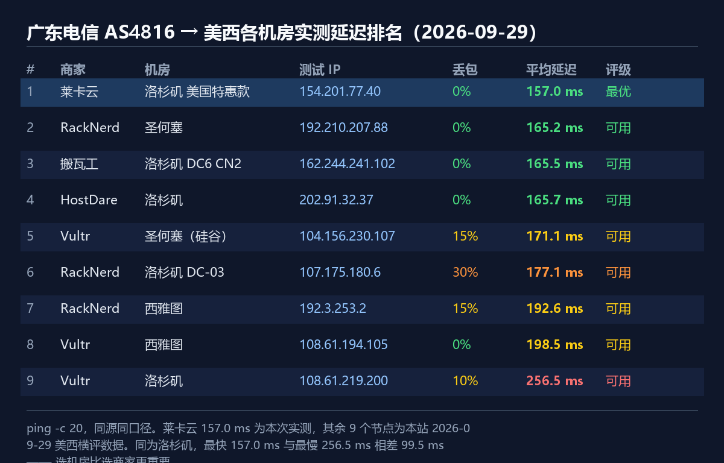The width and height of the screenshot is (724, 463).
Task: Click the # column header
Action: [31, 70]
